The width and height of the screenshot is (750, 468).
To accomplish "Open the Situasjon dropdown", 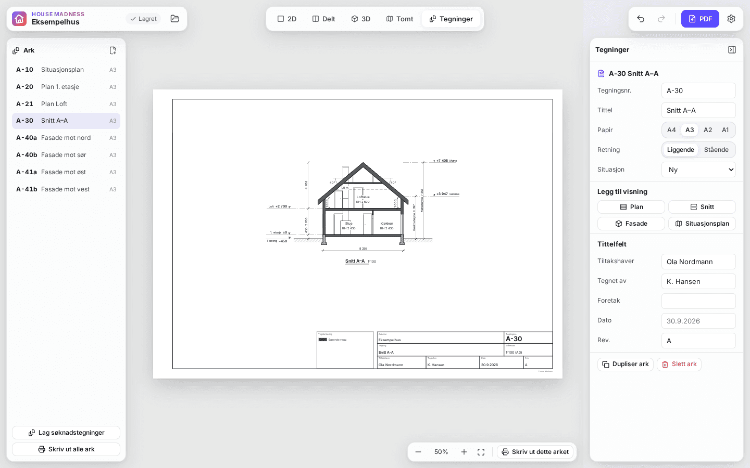I will [698, 170].
